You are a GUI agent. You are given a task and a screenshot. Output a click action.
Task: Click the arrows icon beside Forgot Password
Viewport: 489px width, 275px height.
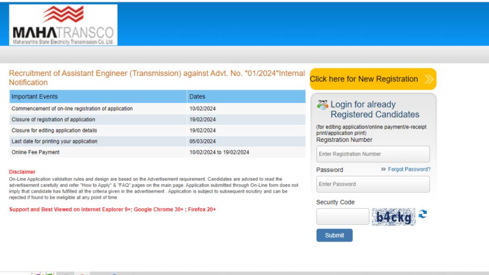pos(383,169)
